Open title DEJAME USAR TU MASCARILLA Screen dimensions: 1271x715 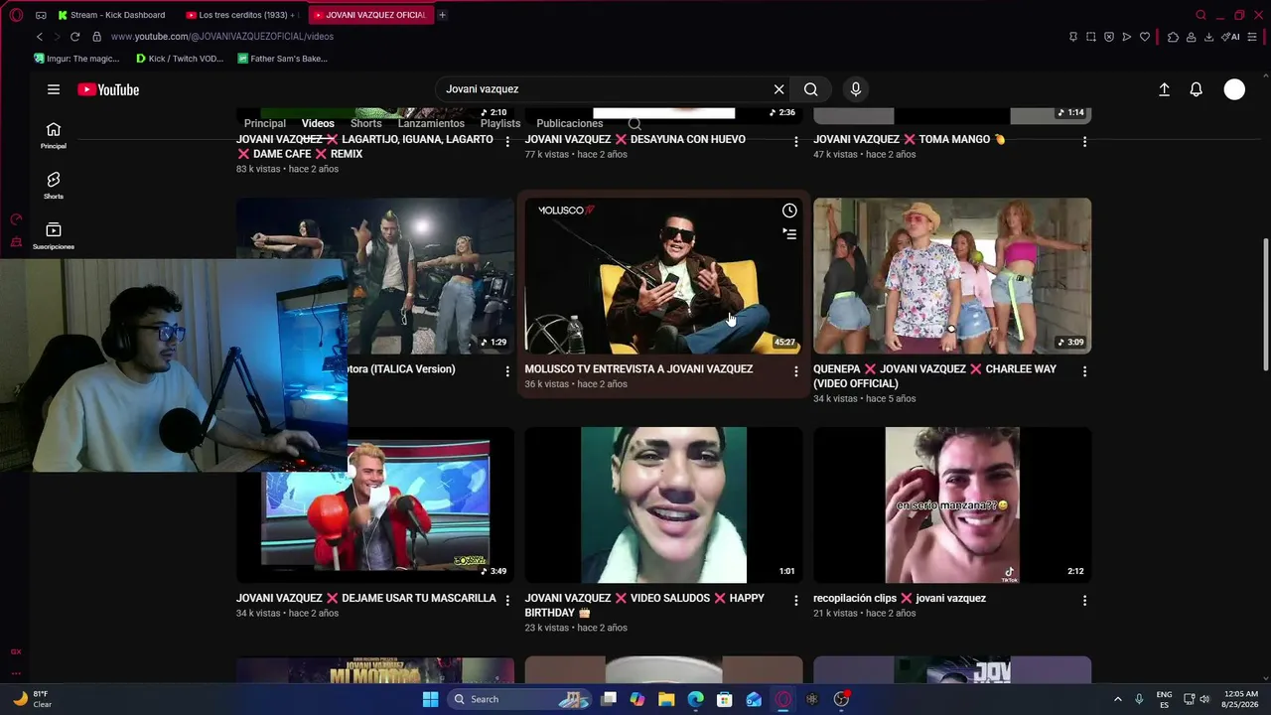pos(366,599)
